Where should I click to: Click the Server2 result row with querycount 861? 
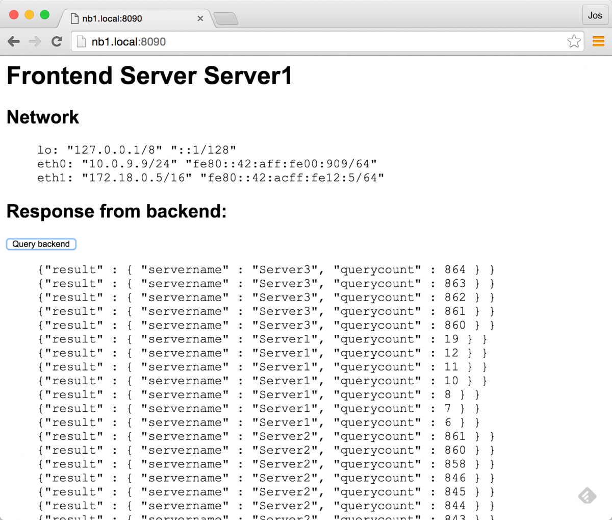266,436
